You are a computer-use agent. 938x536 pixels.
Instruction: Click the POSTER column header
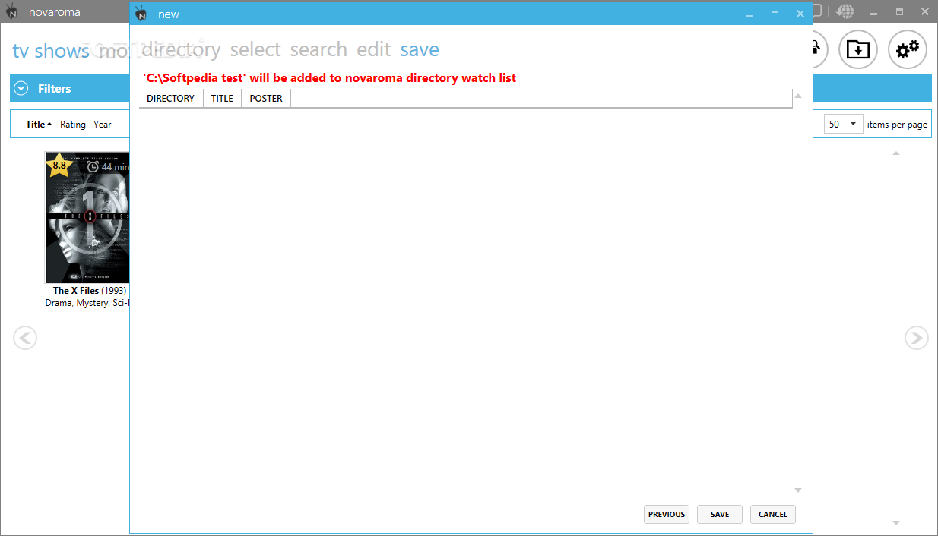pyautogui.click(x=266, y=98)
